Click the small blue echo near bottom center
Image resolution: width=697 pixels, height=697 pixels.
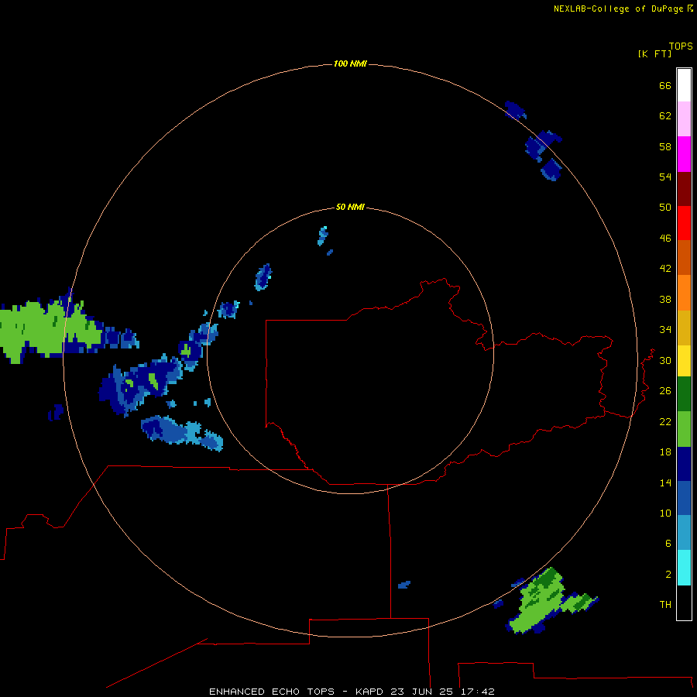(404, 585)
